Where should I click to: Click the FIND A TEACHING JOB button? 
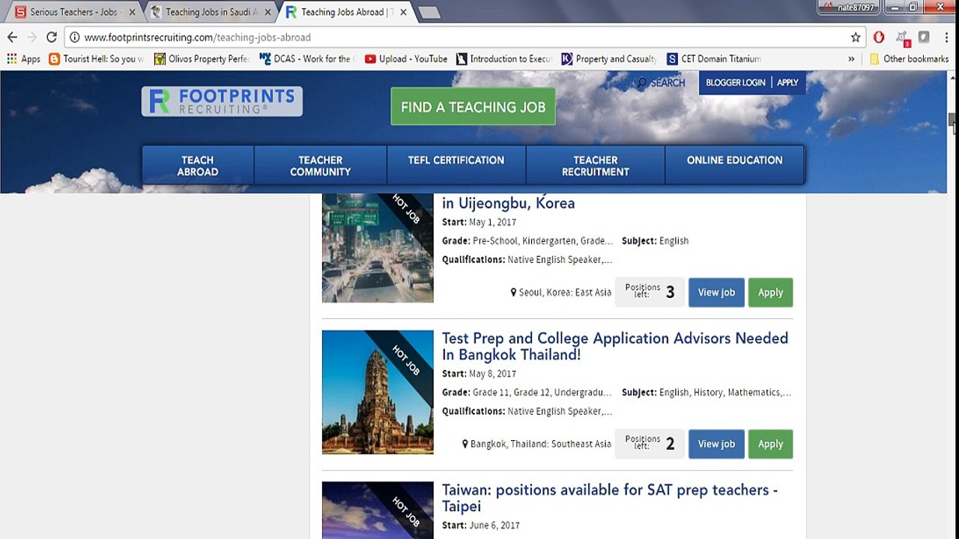coord(473,107)
